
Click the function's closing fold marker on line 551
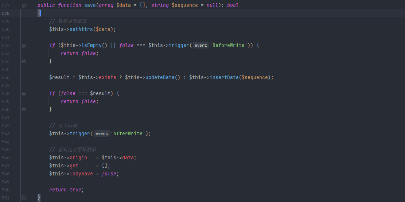[x=24, y=198]
